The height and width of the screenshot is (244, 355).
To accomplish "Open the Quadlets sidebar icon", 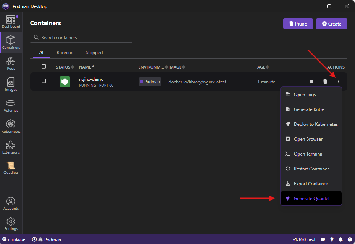I will click(11, 168).
